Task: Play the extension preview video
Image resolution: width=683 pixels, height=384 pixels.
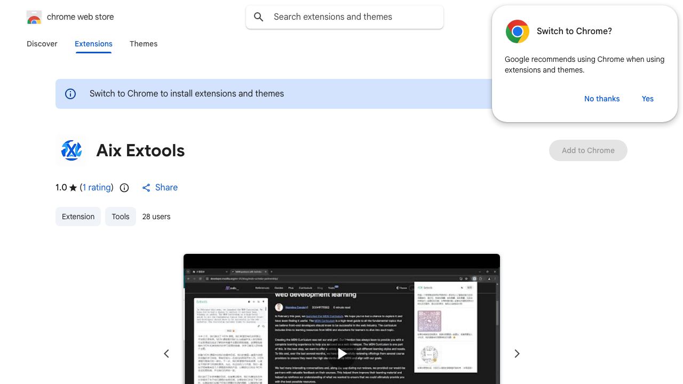Action: (341, 353)
